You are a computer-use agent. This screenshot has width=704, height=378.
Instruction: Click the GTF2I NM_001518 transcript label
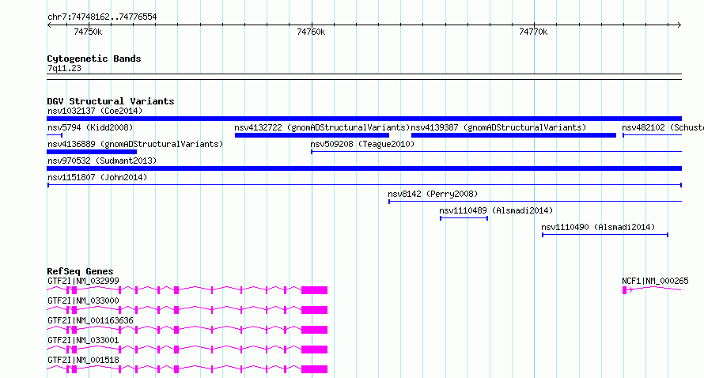84,360
